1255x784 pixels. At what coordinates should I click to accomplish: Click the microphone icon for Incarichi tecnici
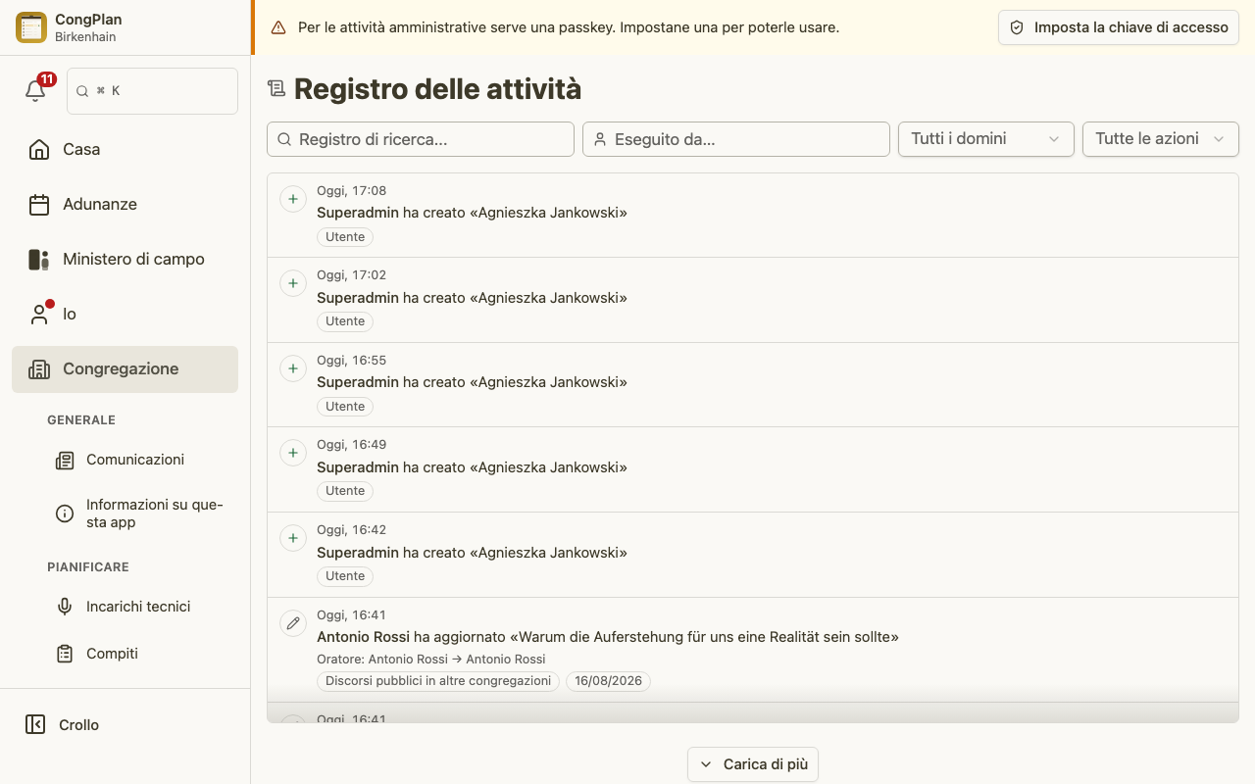pyautogui.click(x=65, y=607)
